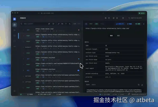The image size is (158, 107).
Task: Click the import file icon in top toolbar
Action: [x=113, y=18]
